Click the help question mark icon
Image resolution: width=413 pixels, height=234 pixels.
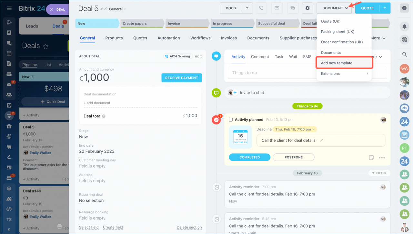tap(404, 8)
